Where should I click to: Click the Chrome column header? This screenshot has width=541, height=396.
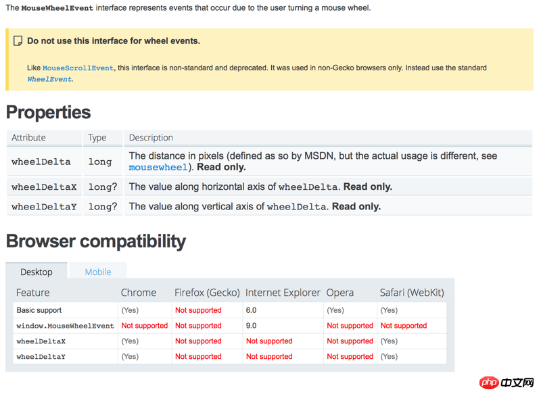click(139, 293)
